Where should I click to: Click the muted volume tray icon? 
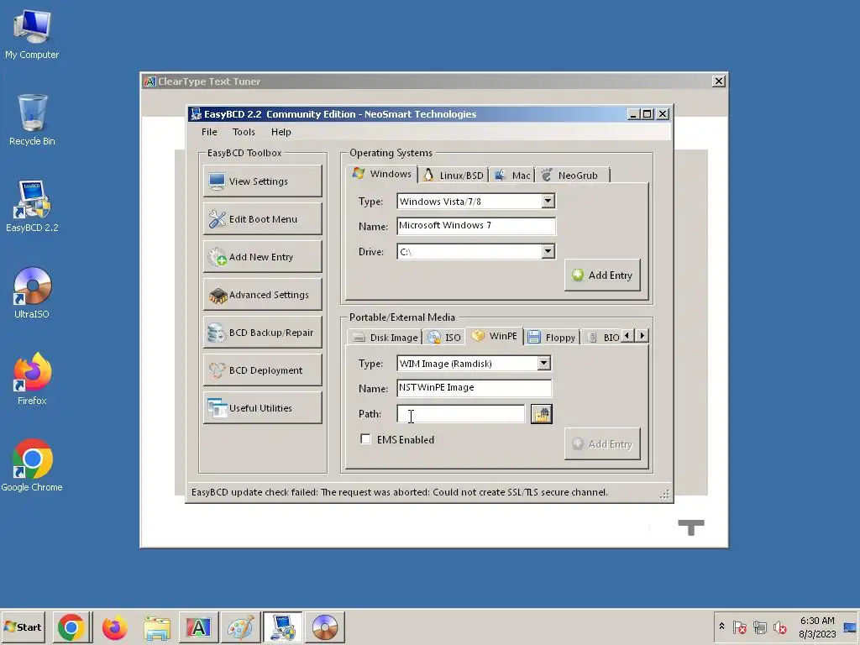coord(780,627)
